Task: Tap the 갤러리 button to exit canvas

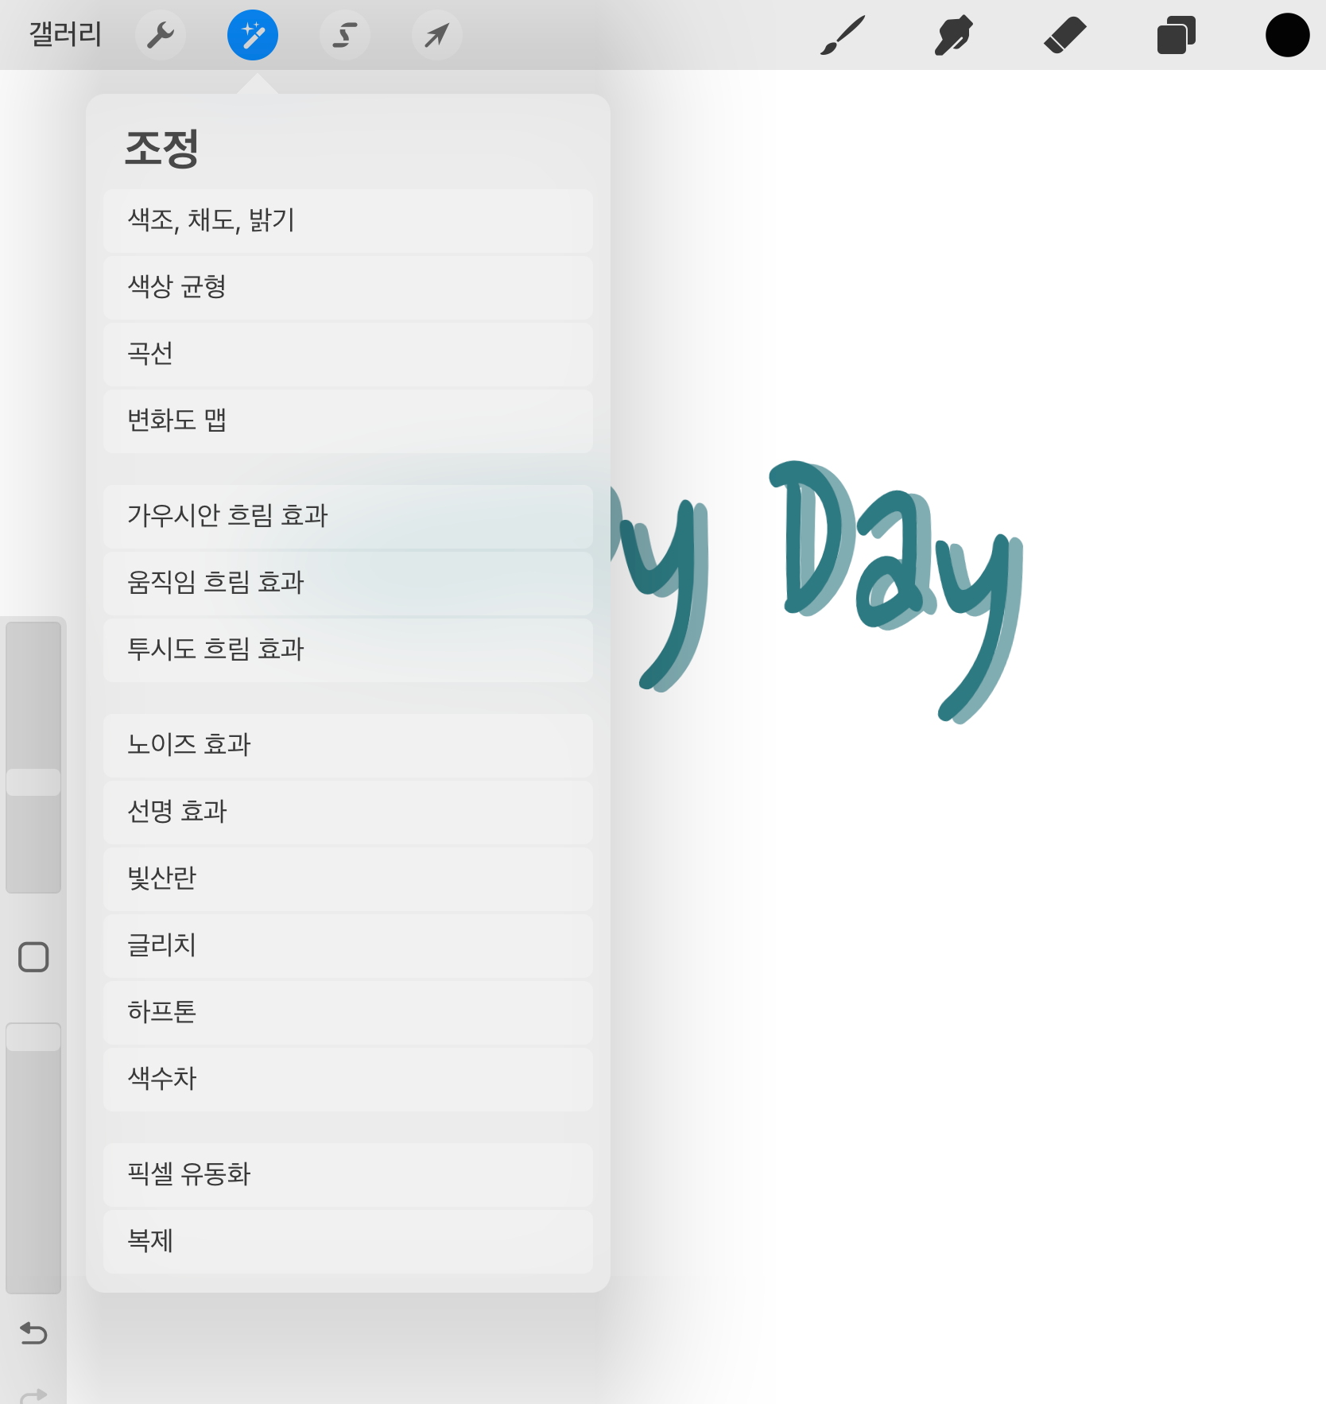Action: 64,34
